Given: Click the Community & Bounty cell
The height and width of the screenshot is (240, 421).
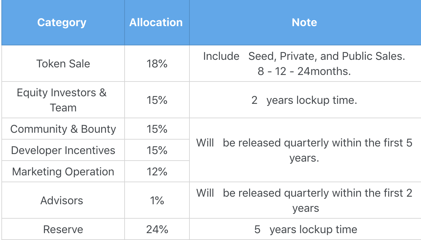Looking at the screenshot, I should [x=63, y=129].
